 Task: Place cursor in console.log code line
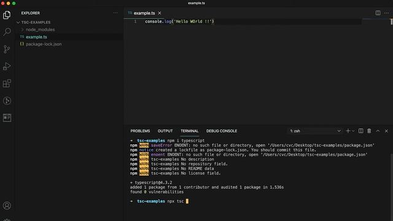click(179, 21)
